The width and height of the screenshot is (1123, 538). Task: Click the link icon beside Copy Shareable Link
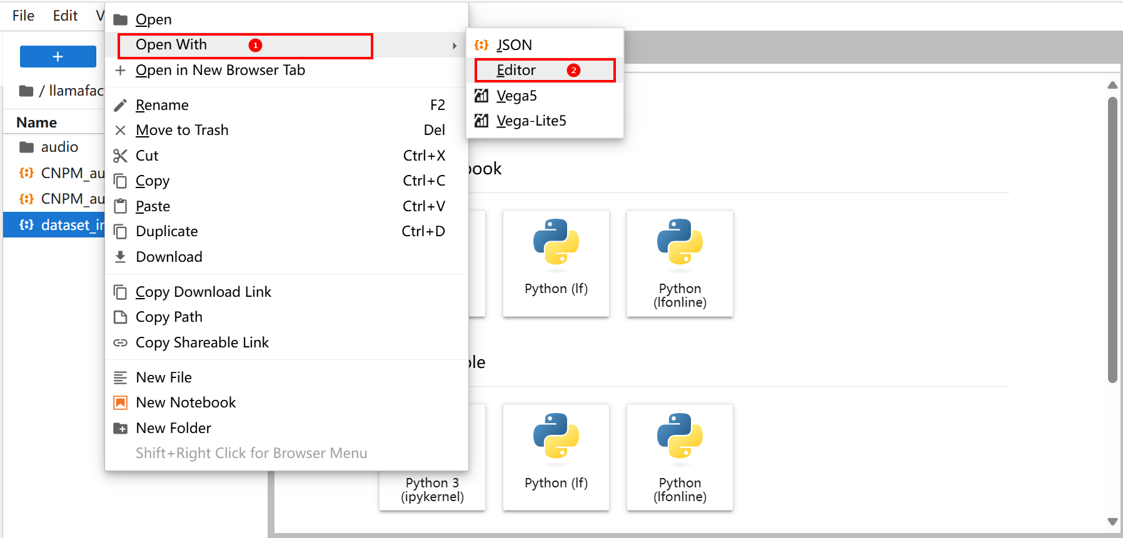(x=120, y=342)
